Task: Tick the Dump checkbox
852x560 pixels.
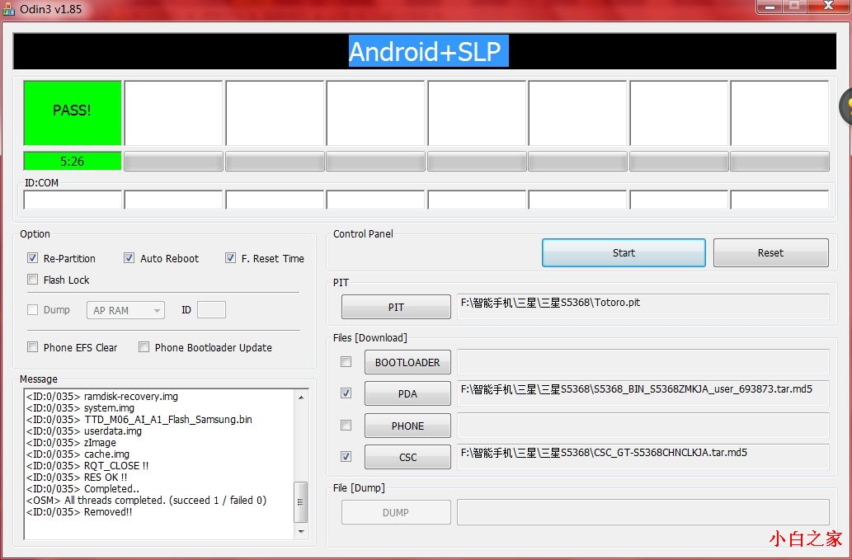Action: [33, 309]
